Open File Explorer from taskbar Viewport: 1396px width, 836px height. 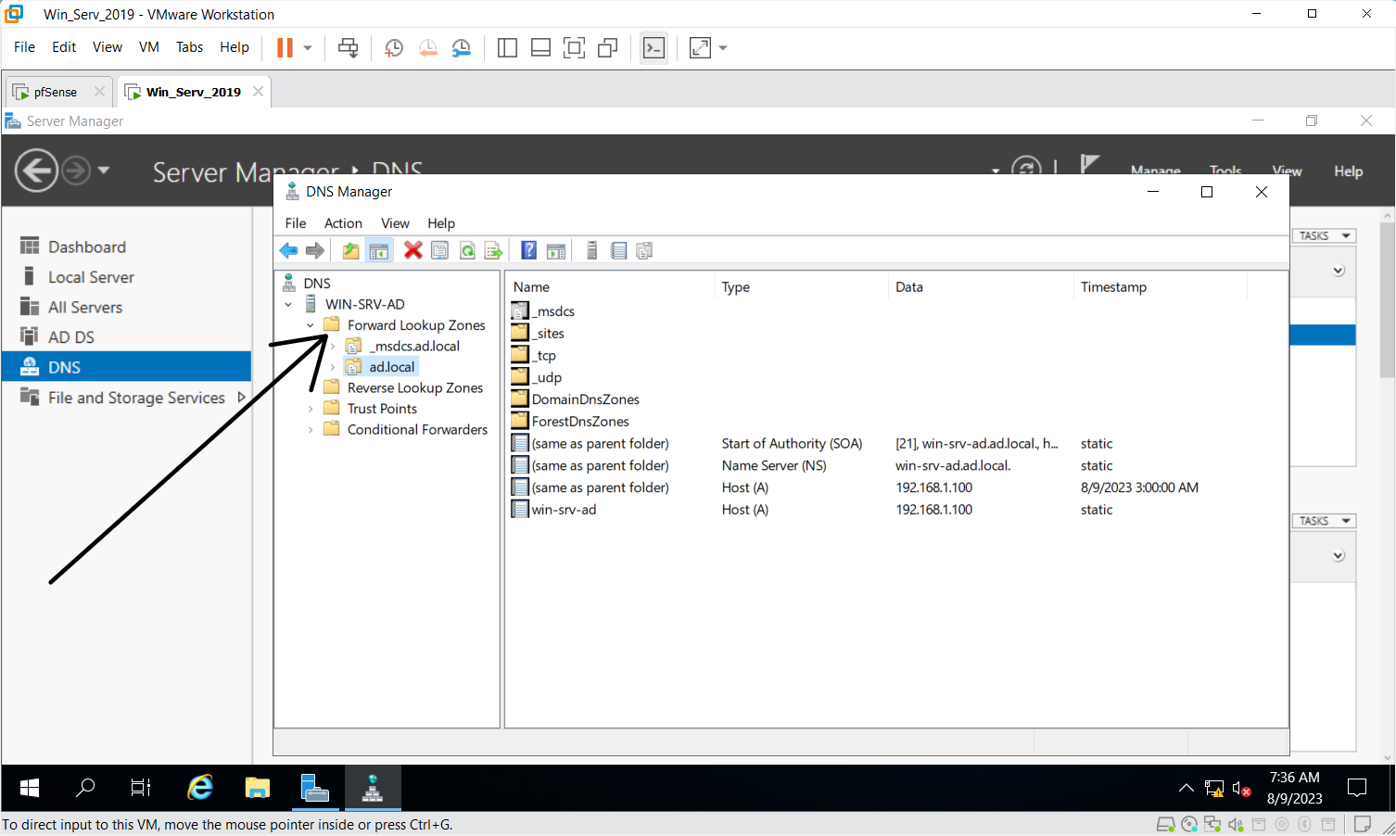257,788
